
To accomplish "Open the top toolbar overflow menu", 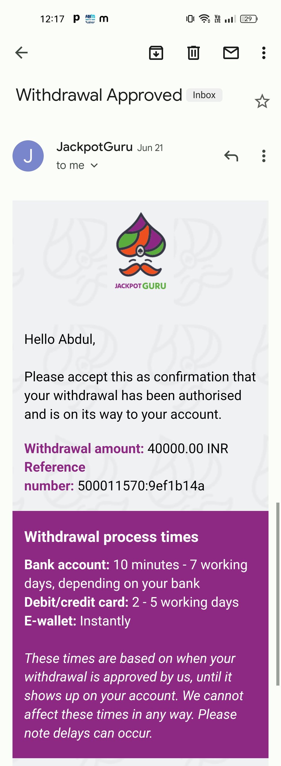I will point(264,53).
